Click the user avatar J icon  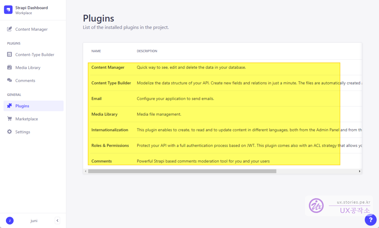[x=10, y=221]
